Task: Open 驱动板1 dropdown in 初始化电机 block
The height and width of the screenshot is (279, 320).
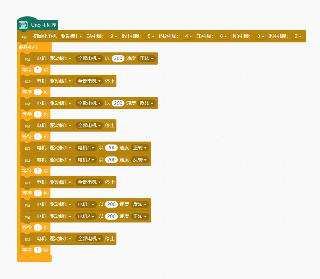Action: coord(71,36)
